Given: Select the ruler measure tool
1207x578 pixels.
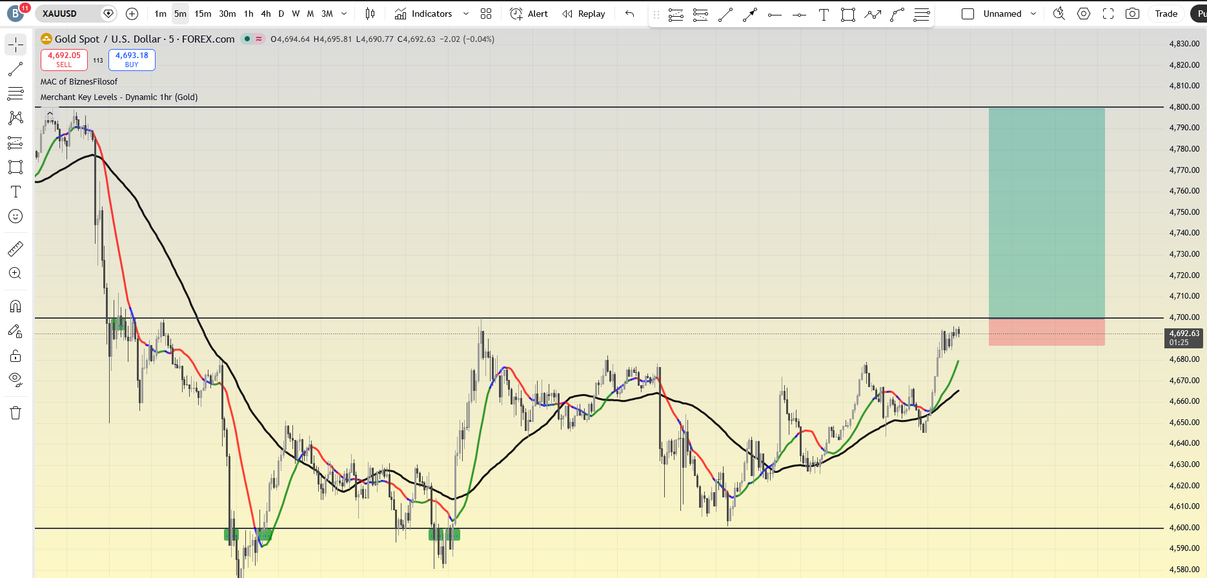Looking at the screenshot, I should click(x=15, y=249).
